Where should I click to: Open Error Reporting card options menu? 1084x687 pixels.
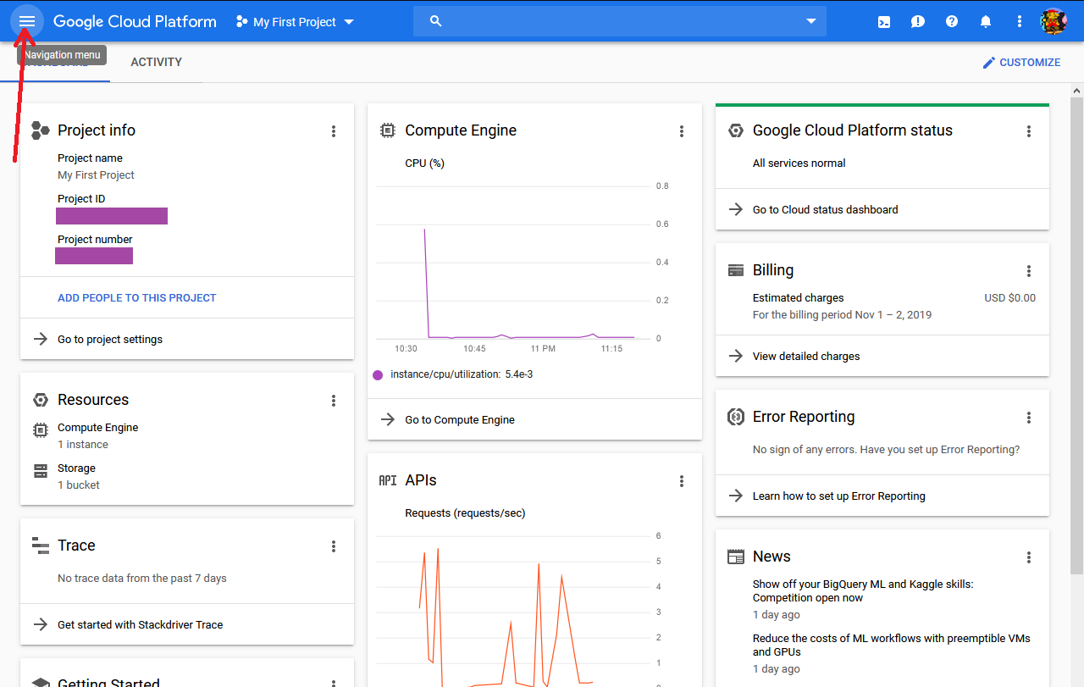pyautogui.click(x=1029, y=418)
